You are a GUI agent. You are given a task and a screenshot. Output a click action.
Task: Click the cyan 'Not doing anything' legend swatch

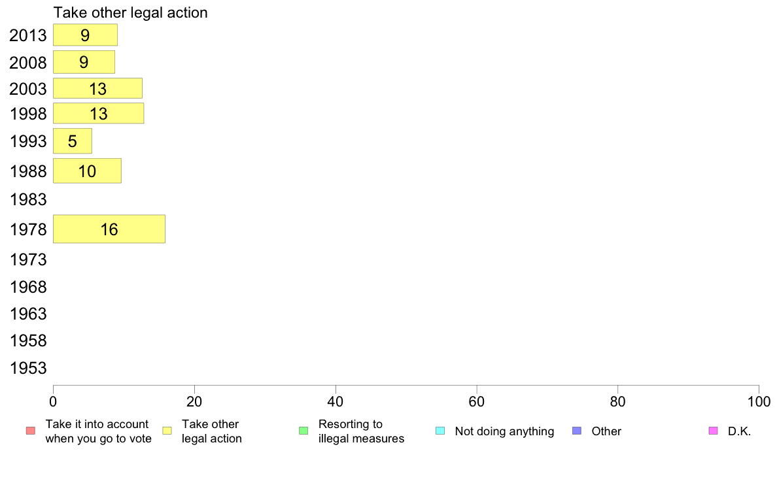(x=440, y=431)
